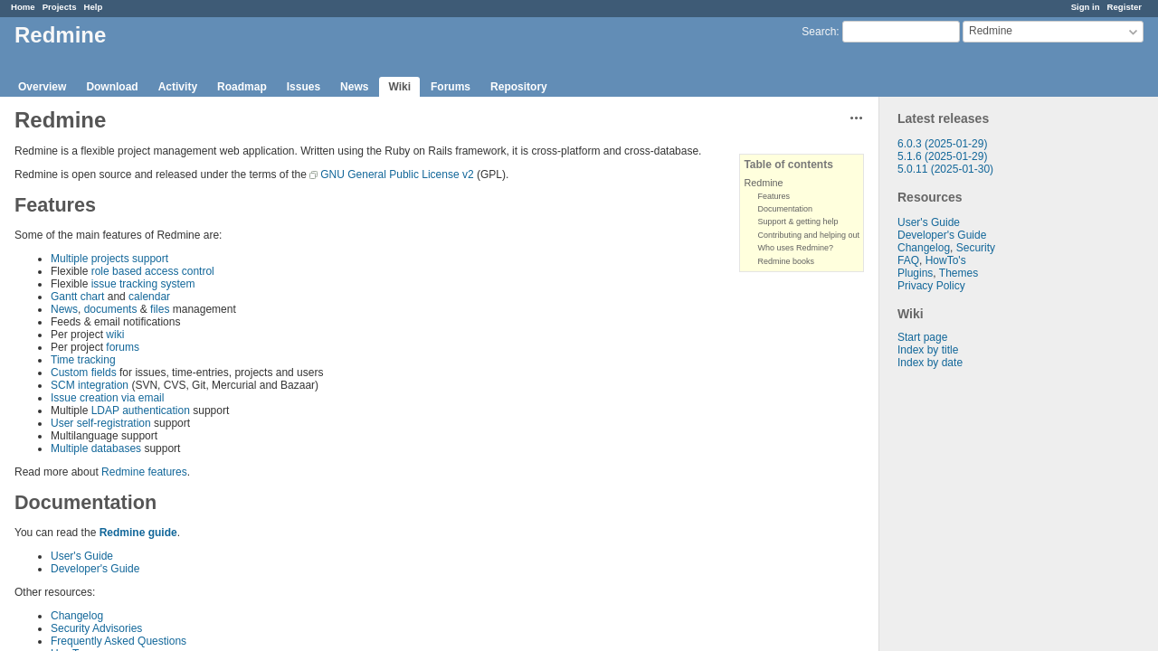The width and height of the screenshot is (1158, 651).
Task: Select the News tab
Action: coord(354,87)
